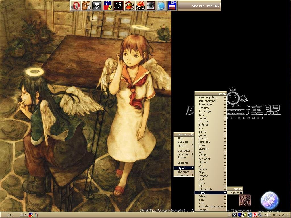Image resolution: width=291 pixels, height=218 pixels.
Task: Click the taskbar clock 18 Thu 22:13
Action: (x=281, y=215)
